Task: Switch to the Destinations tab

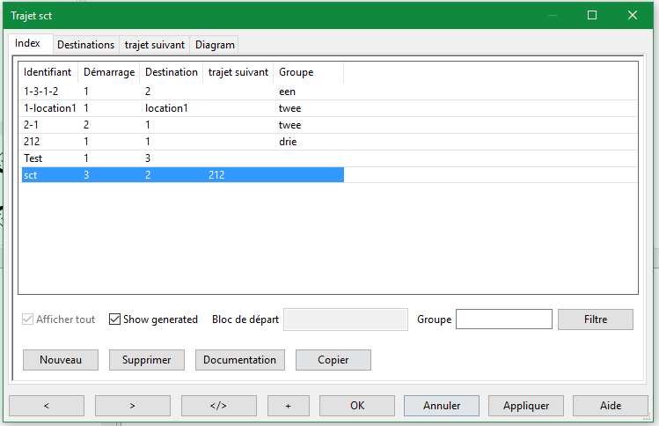Action: click(85, 44)
